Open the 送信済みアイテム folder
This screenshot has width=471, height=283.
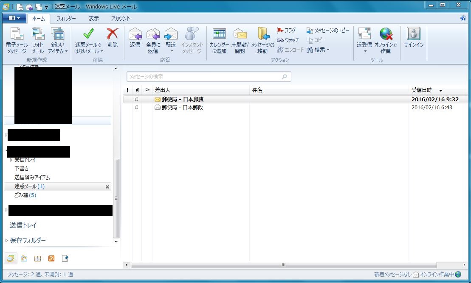pos(32,178)
